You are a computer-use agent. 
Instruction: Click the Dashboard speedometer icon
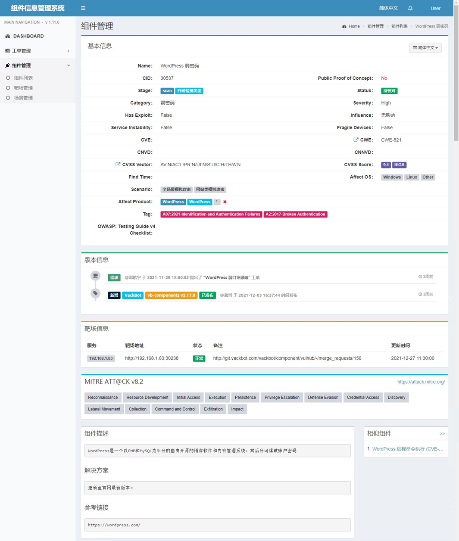[8, 36]
